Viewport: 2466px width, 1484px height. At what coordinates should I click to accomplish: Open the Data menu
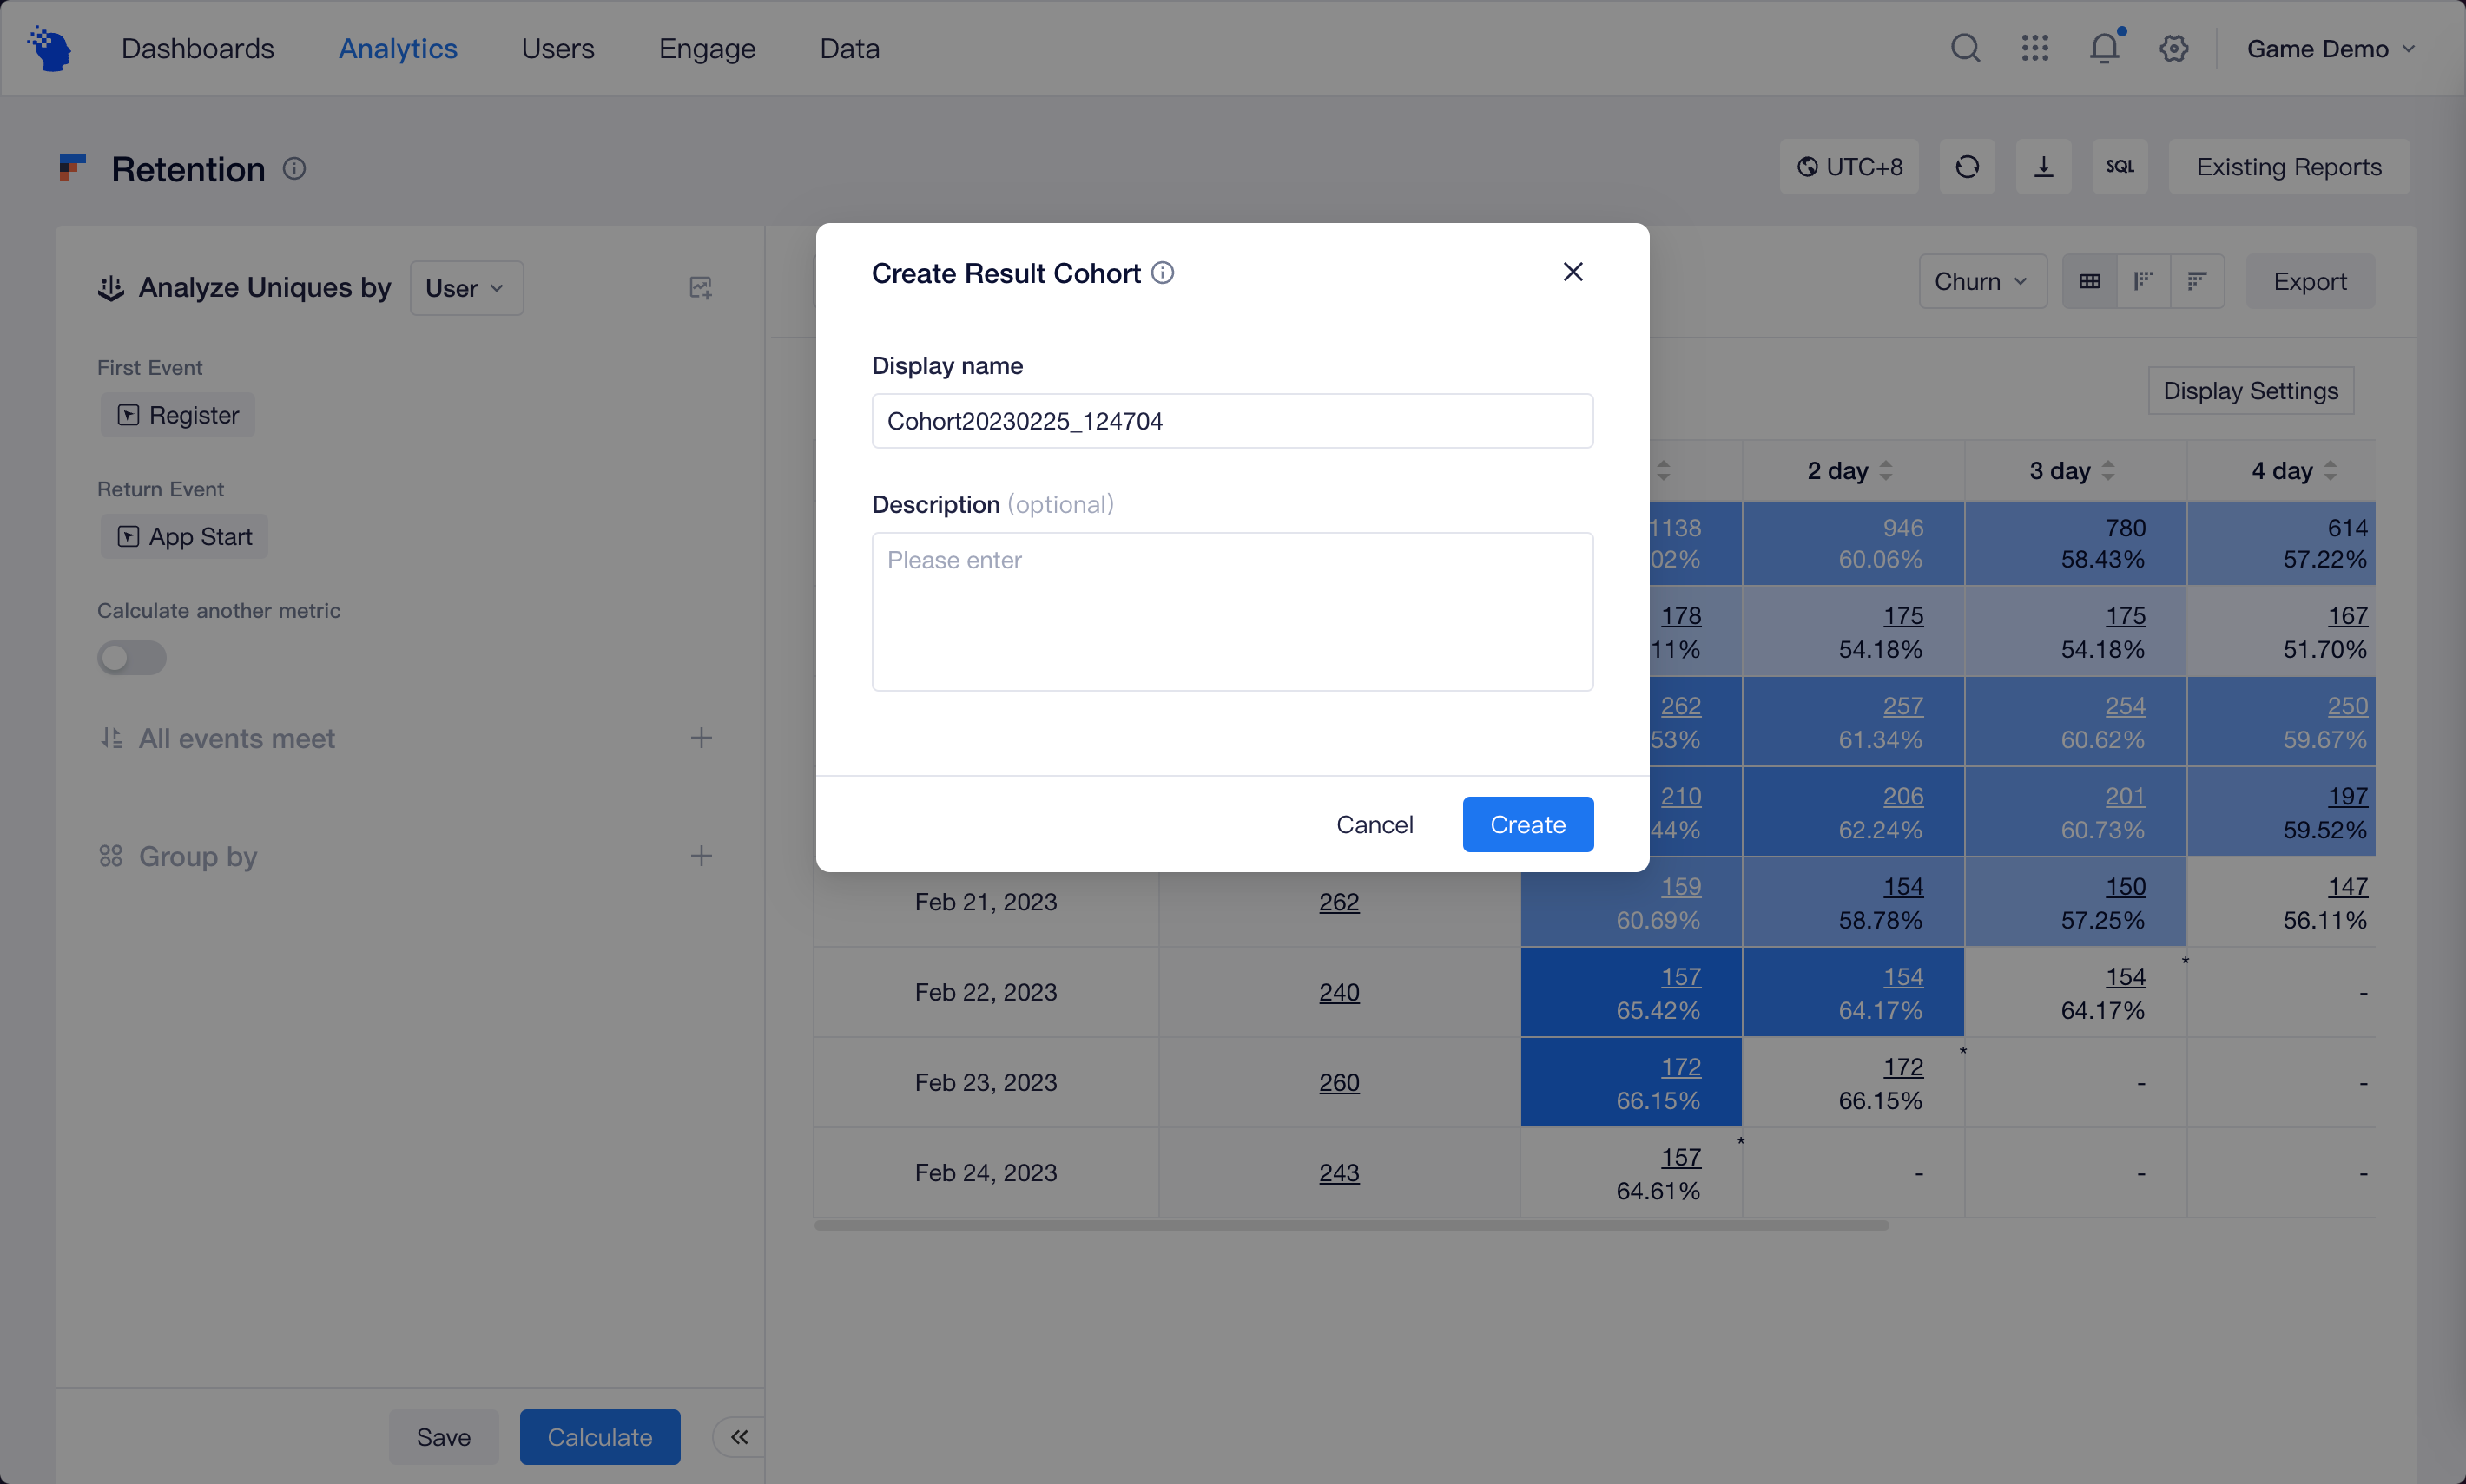[x=849, y=48]
